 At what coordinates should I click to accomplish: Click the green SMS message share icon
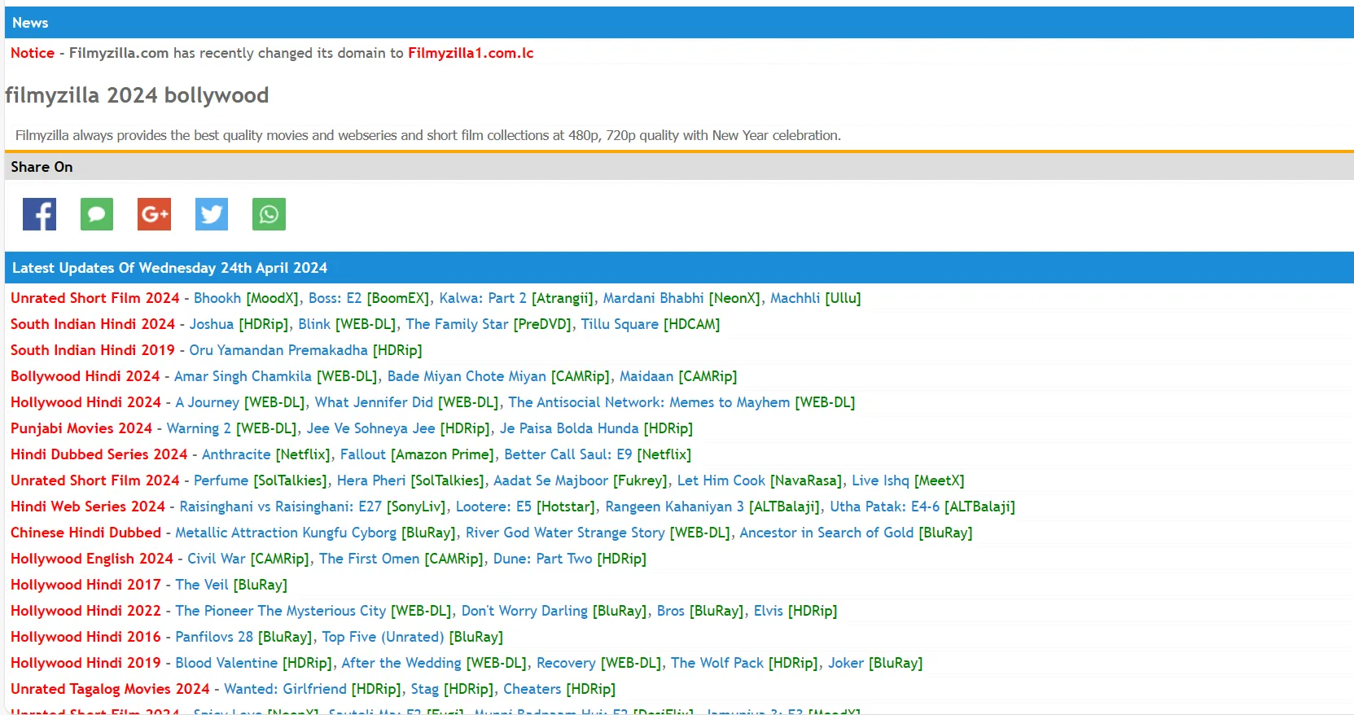pos(97,214)
